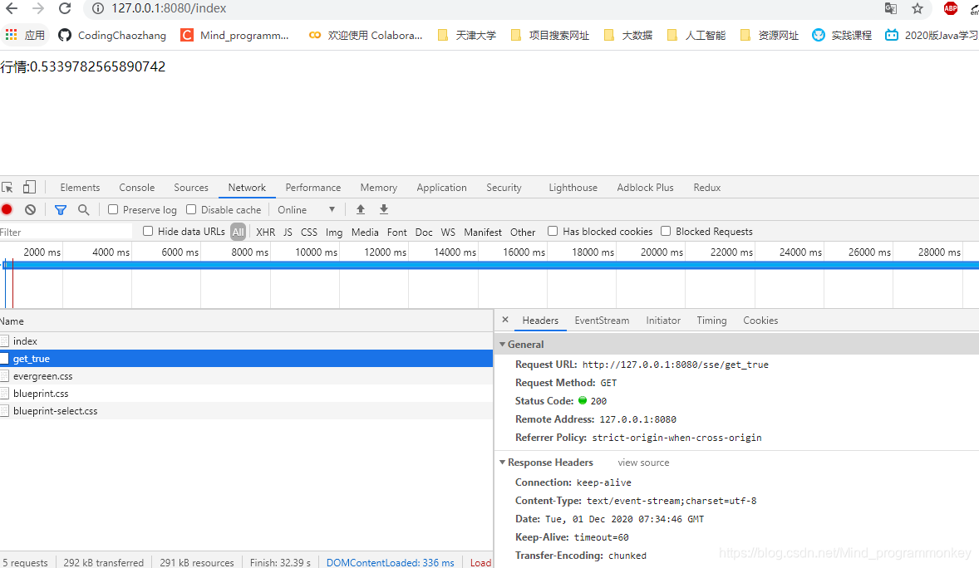Switch to the Elements tab
Viewport: 979px width, 568px height.
(x=80, y=187)
